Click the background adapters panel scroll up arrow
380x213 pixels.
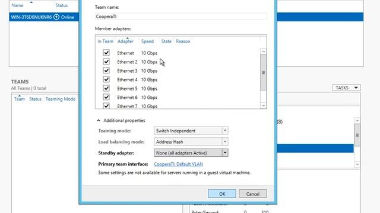point(357,121)
